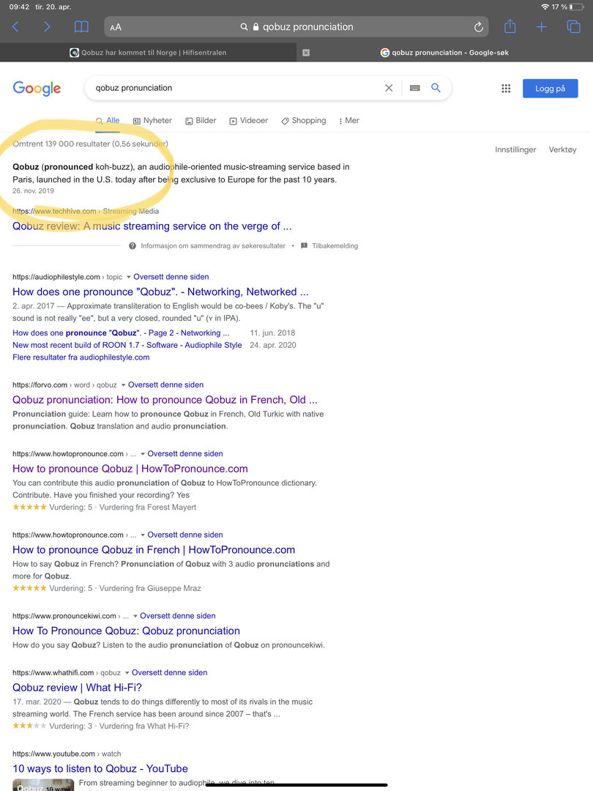
Task: Click the blue magnifier search icon
Action: point(436,88)
